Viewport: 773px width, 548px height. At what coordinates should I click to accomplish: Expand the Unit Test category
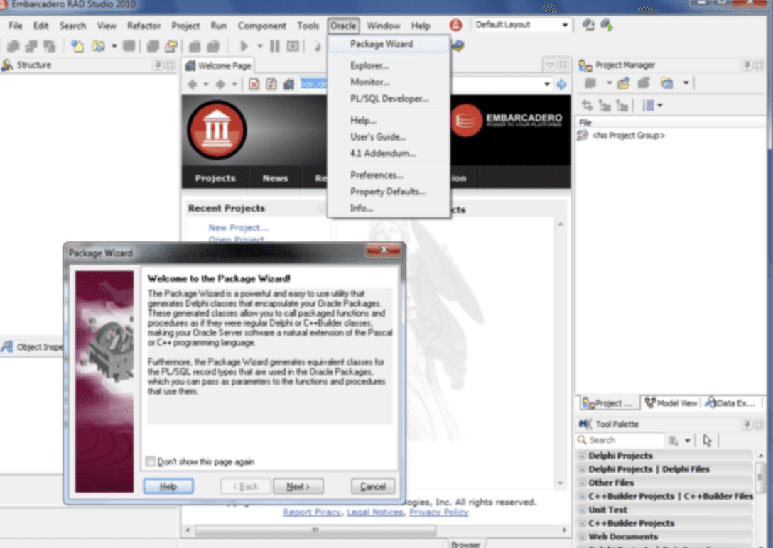(582, 510)
